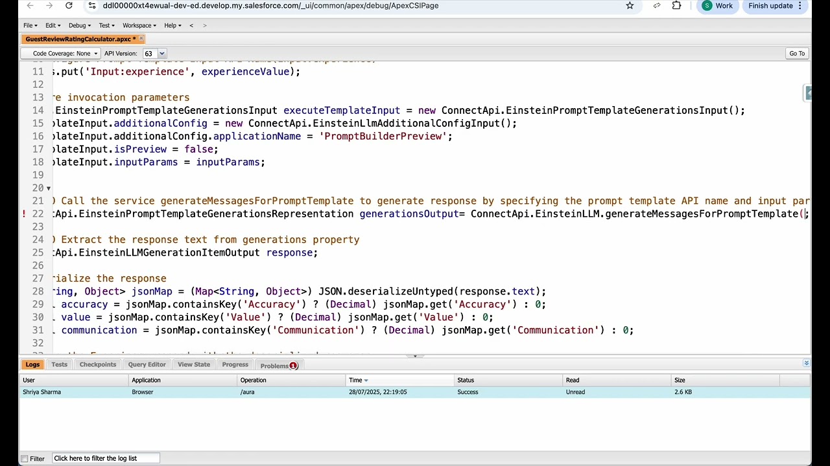
Task: Switch to the Checkpoints tab
Action: tap(98, 364)
